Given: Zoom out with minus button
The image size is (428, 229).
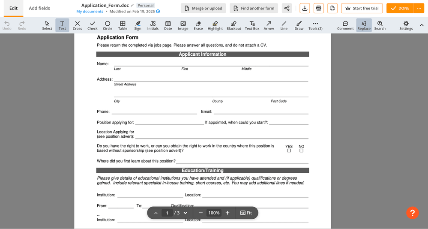Looking at the screenshot, I should pos(201,213).
